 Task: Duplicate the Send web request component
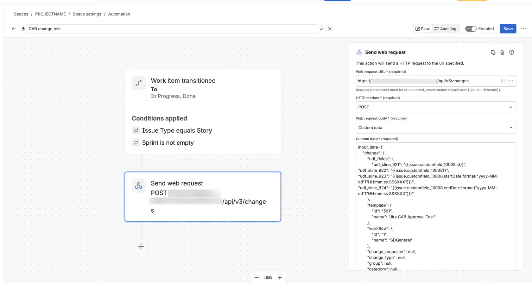(x=493, y=52)
